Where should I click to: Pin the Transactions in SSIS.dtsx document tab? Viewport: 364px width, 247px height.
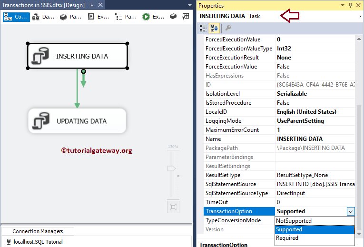[x=91, y=5]
